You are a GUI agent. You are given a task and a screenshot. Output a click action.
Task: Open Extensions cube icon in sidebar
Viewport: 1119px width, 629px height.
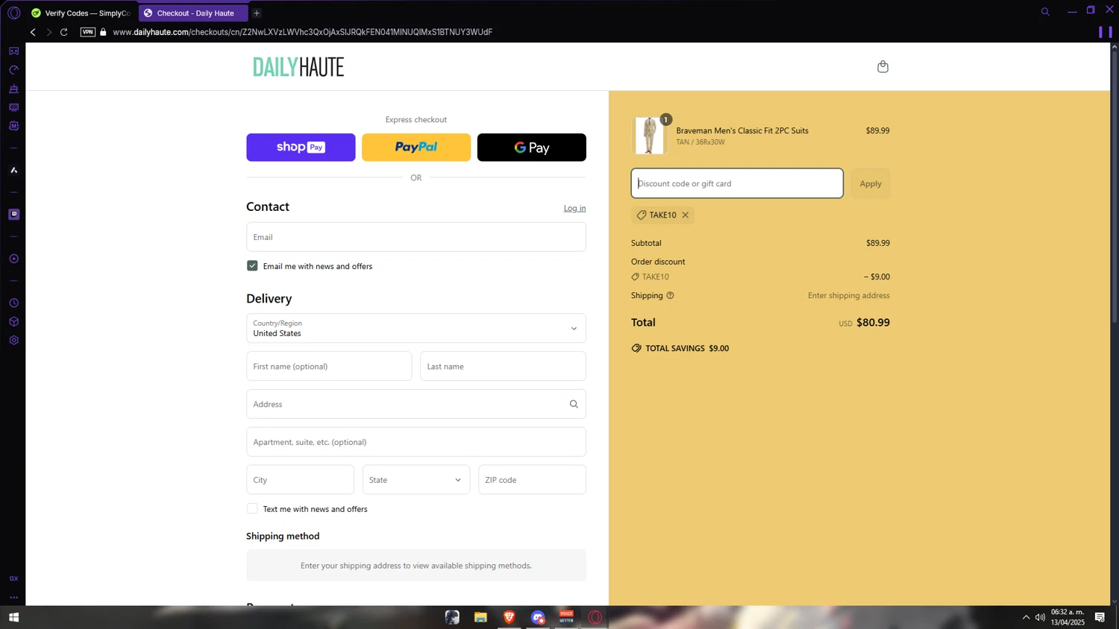pyautogui.click(x=13, y=322)
